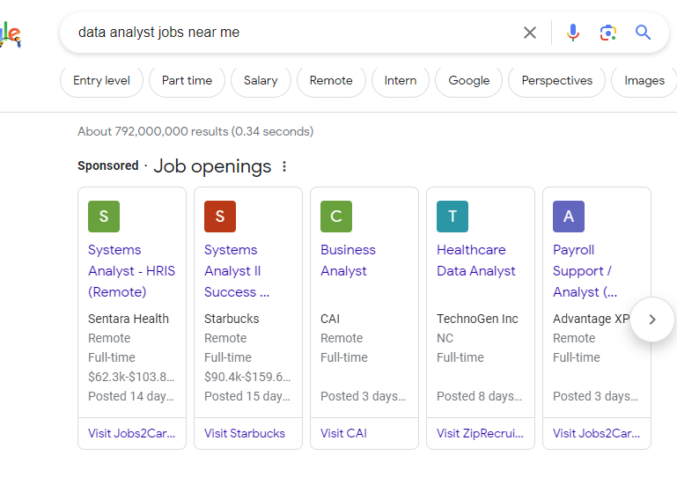Click the $90.4k-$159.6 salary text
The image size is (677, 485).
click(247, 377)
